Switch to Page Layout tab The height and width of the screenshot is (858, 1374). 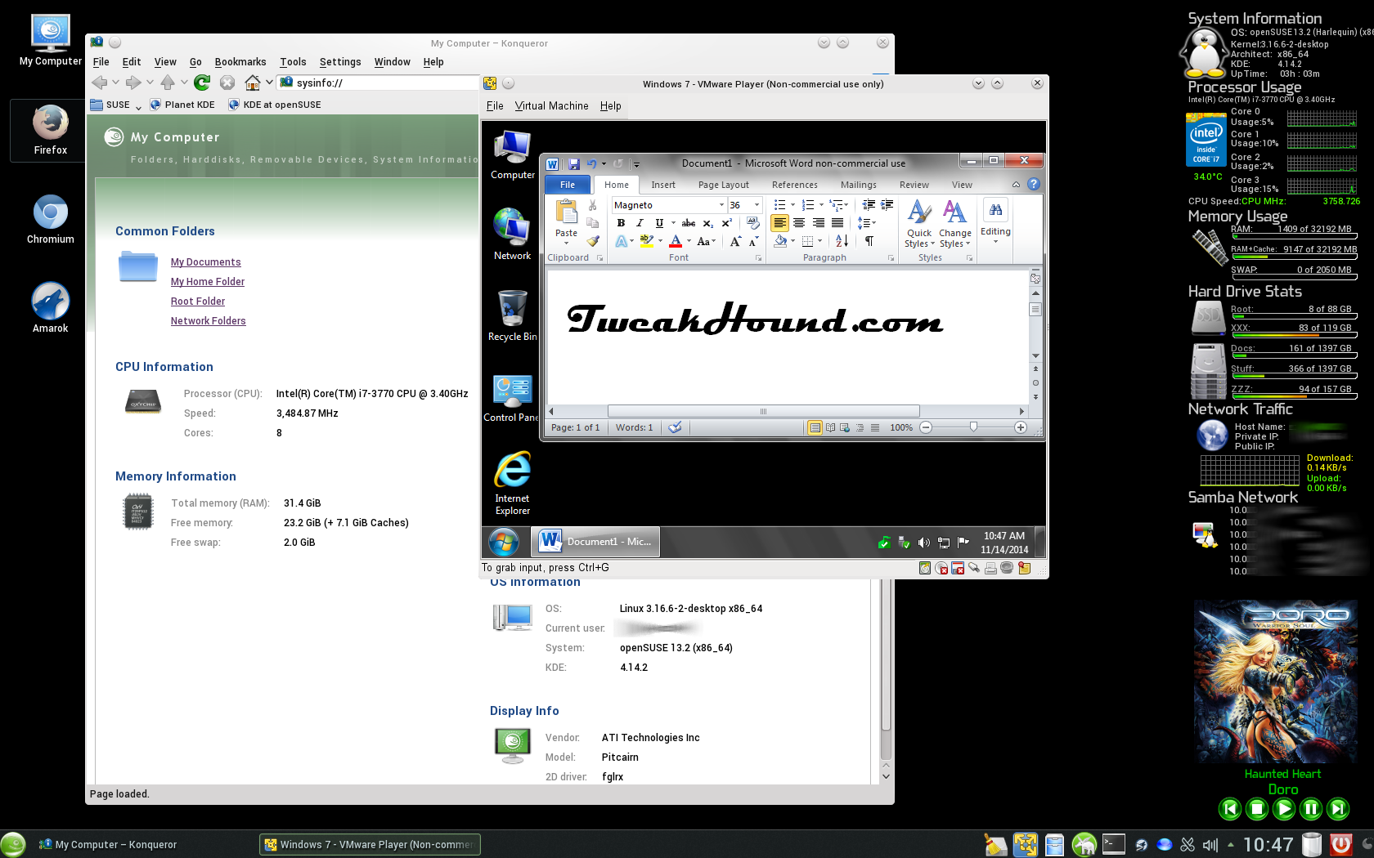point(723,185)
